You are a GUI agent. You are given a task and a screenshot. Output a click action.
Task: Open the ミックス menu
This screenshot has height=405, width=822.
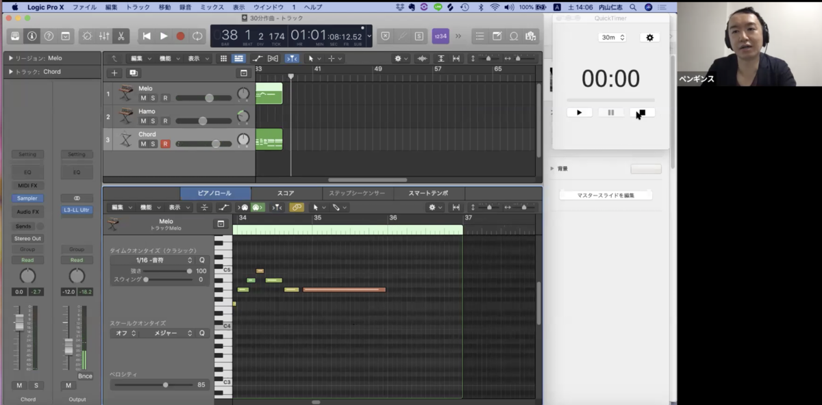coord(212,7)
